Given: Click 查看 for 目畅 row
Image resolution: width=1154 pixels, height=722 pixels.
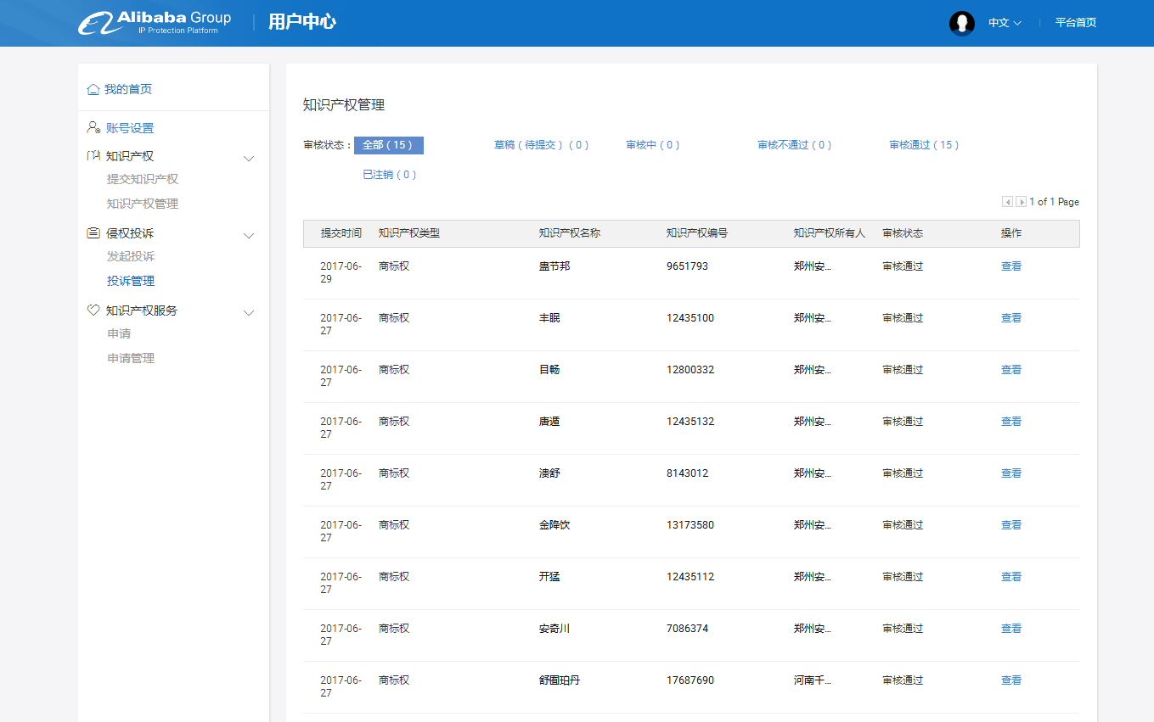Looking at the screenshot, I should (1011, 370).
